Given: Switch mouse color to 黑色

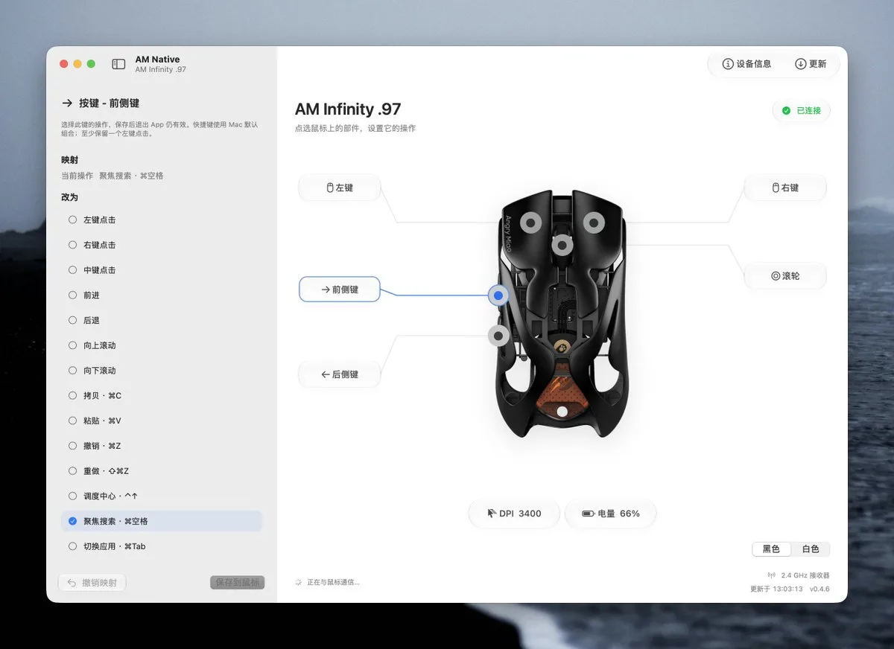Looking at the screenshot, I should click(x=771, y=549).
